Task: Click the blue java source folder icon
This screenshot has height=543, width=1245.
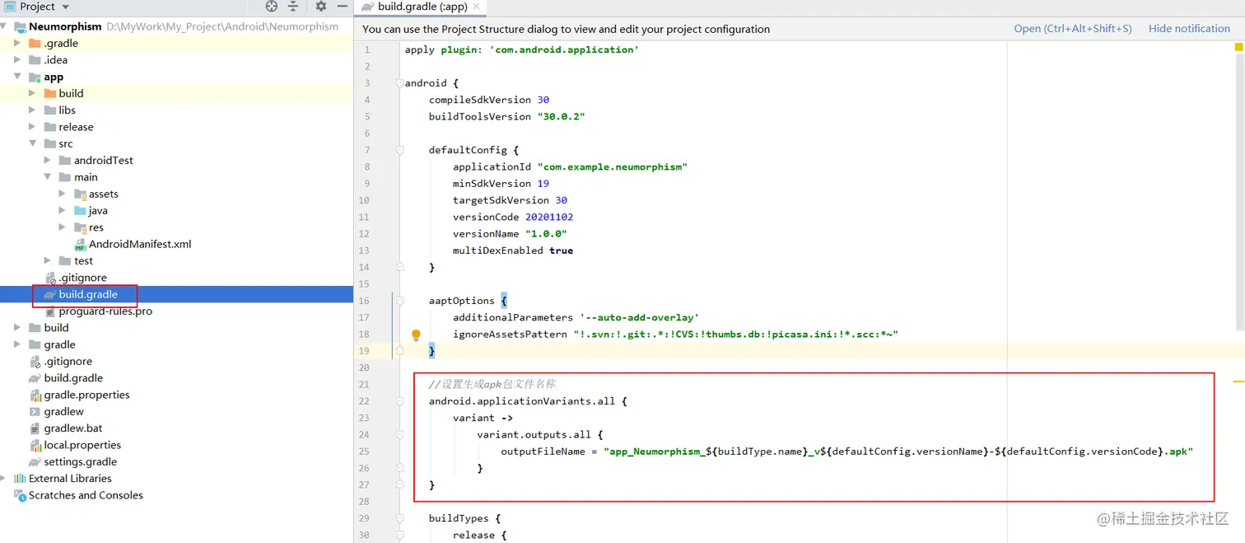Action: click(x=80, y=211)
